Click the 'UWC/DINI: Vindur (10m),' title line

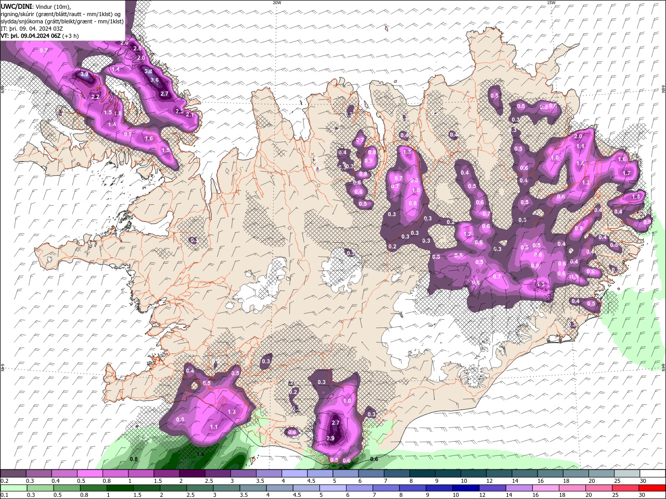click(35, 6)
